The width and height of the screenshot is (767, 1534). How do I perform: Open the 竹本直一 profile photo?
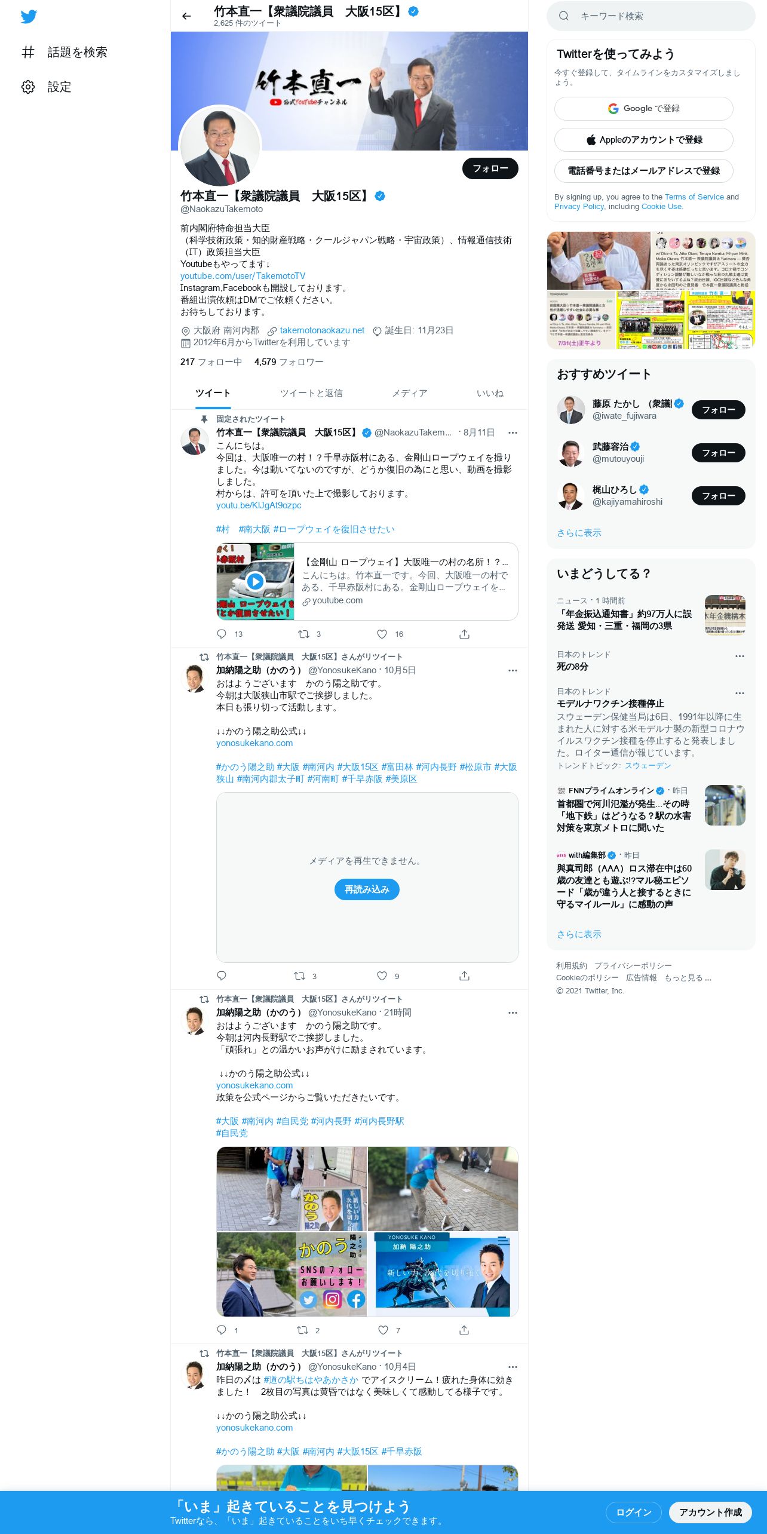coord(220,146)
